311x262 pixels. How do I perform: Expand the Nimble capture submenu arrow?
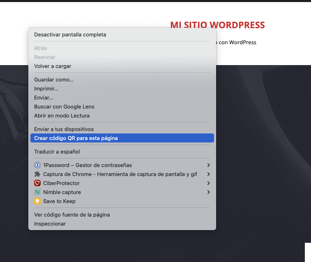(208, 192)
